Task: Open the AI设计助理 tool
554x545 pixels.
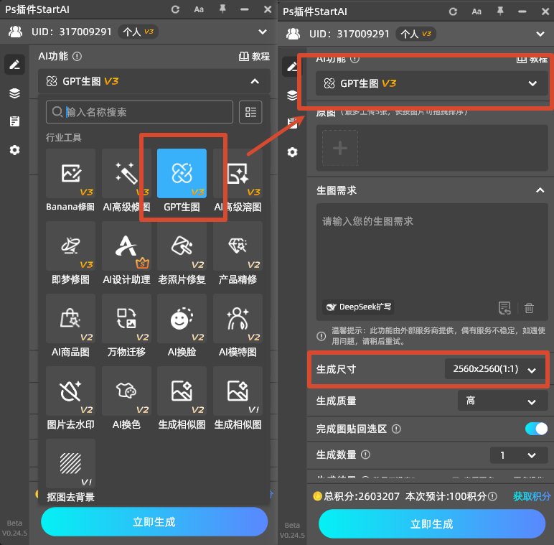Action: [x=126, y=246]
